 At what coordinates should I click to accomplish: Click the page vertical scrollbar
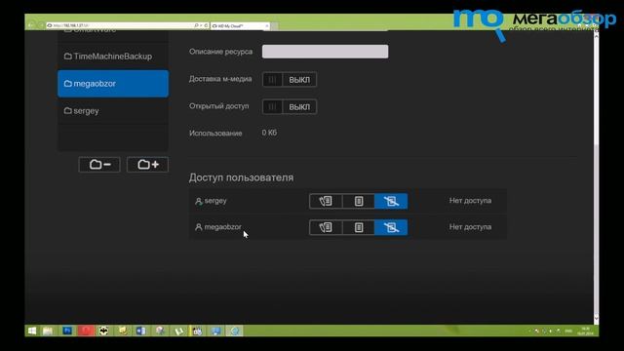(596, 176)
